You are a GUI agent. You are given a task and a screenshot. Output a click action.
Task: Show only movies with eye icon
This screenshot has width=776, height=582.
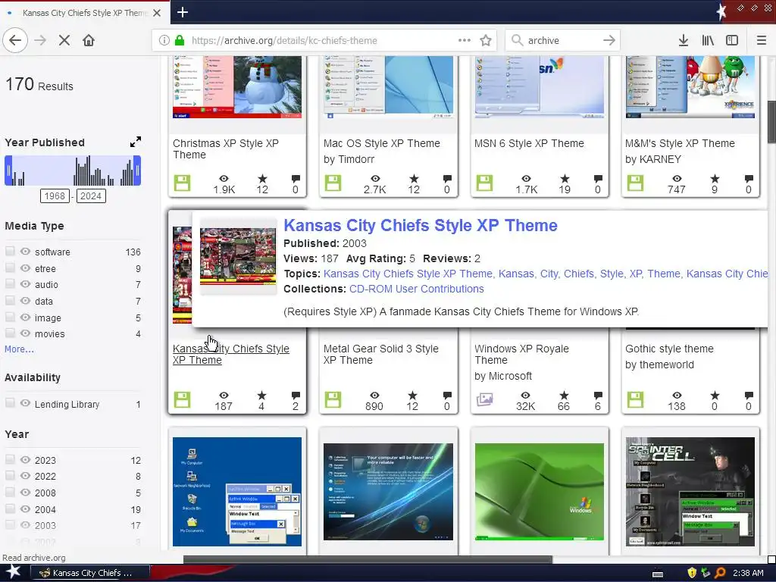(25, 333)
